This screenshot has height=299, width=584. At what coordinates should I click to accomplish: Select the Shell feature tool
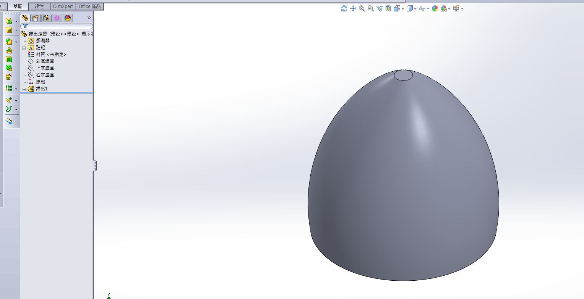(x=9, y=59)
